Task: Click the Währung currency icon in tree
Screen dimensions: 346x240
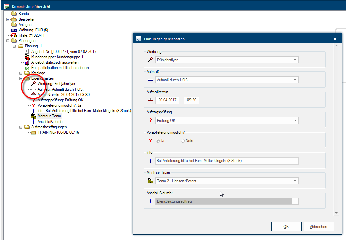Action: point(14,30)
